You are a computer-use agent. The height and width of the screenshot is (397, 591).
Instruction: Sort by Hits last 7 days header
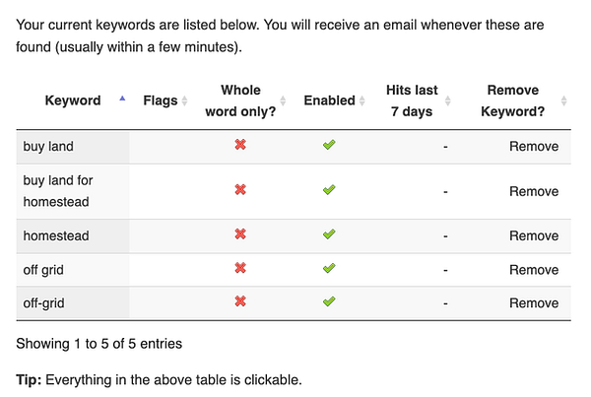[x=412, y=100]
